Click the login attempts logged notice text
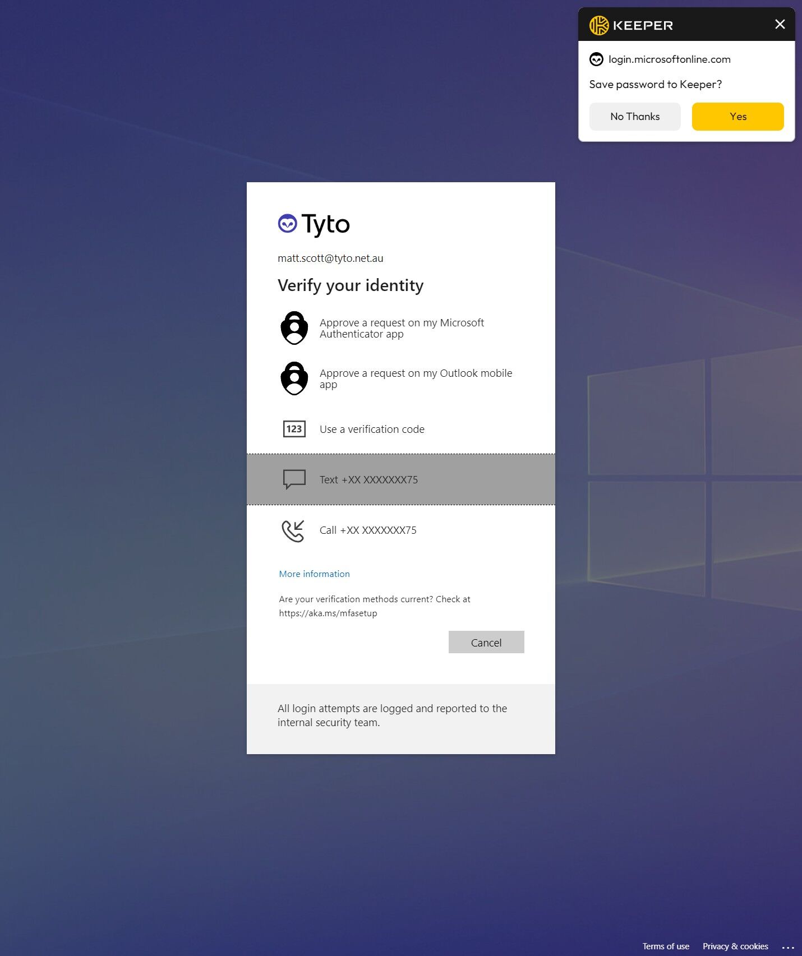Viewport: 802px width, 956px height. pos(393,715)
